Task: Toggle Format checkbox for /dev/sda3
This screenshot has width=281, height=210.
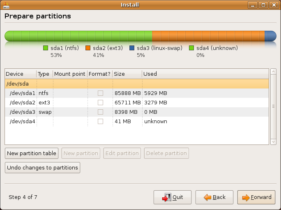Action: (x=100, y=112)
